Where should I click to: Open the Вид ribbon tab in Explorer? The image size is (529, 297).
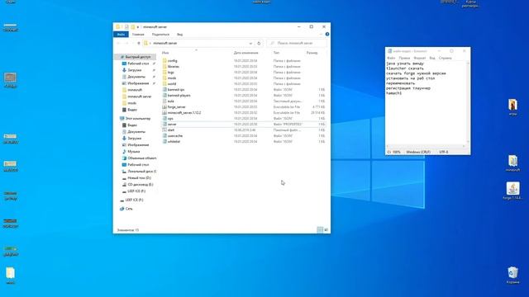pos(180,35)
